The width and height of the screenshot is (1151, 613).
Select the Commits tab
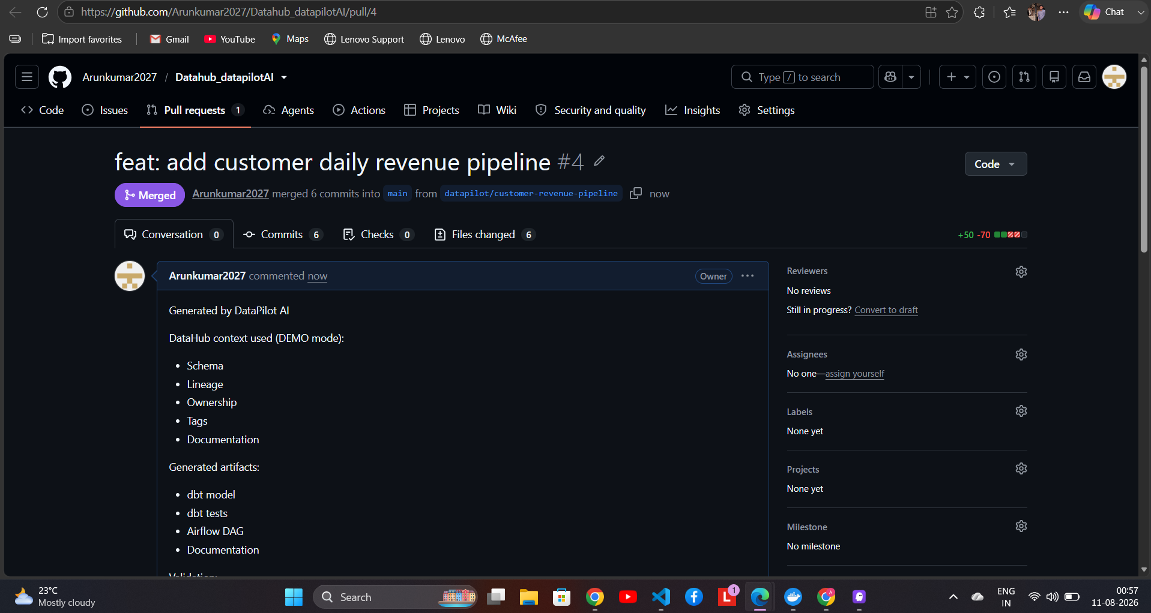tap(283, 235)
